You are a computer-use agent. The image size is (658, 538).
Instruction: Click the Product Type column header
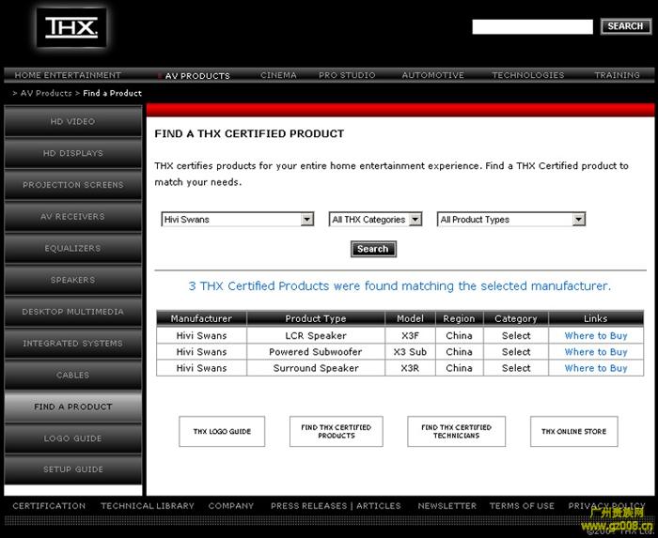(316, 318)
